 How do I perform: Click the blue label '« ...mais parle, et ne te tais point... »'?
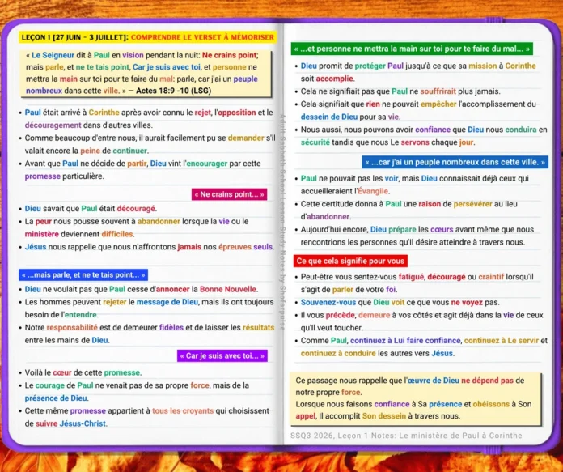click(83, 275)
